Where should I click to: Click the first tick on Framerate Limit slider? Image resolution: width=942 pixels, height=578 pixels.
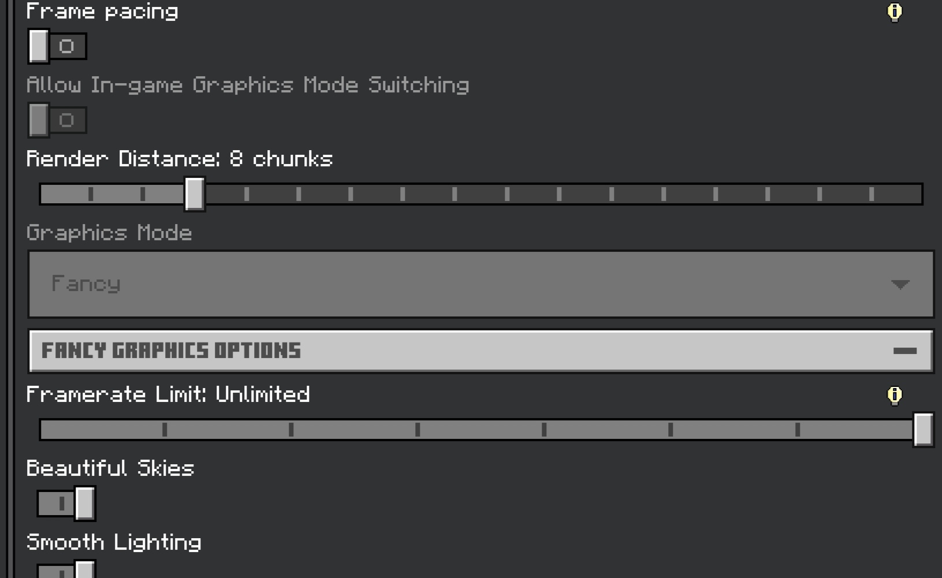click(165, 430)
